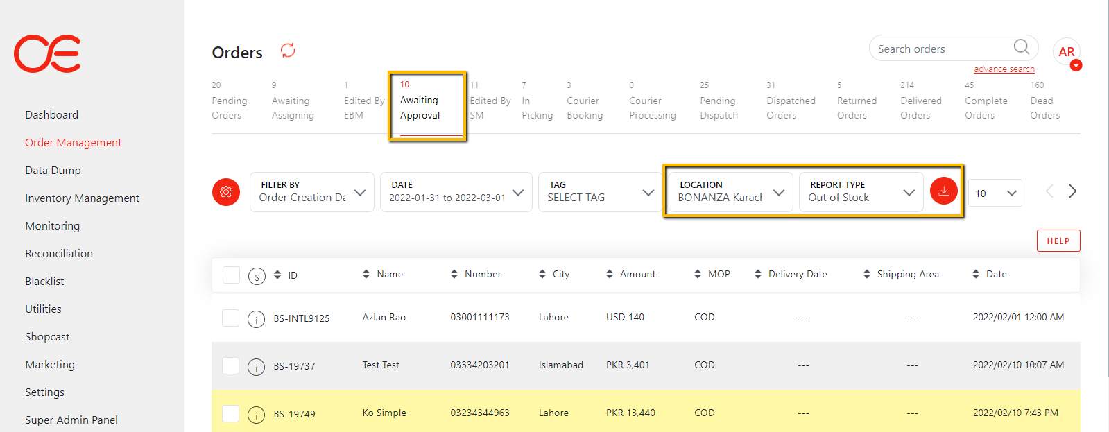Switch to Pending Dispatch tab

coord(719,108)
